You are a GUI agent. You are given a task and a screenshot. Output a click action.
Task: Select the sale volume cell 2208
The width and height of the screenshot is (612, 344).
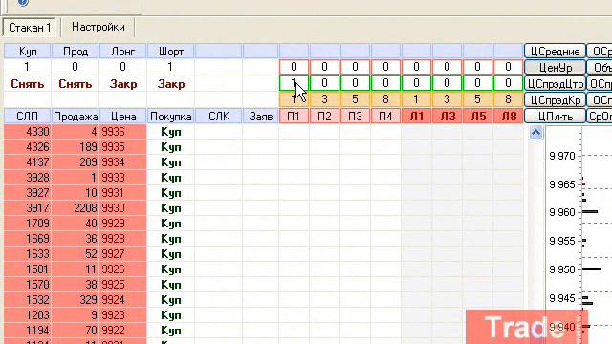pos(76,208)
